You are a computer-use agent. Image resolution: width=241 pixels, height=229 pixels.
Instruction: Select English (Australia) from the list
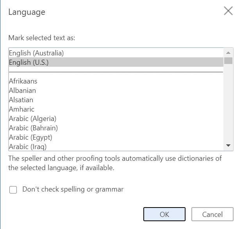(36, 53)
